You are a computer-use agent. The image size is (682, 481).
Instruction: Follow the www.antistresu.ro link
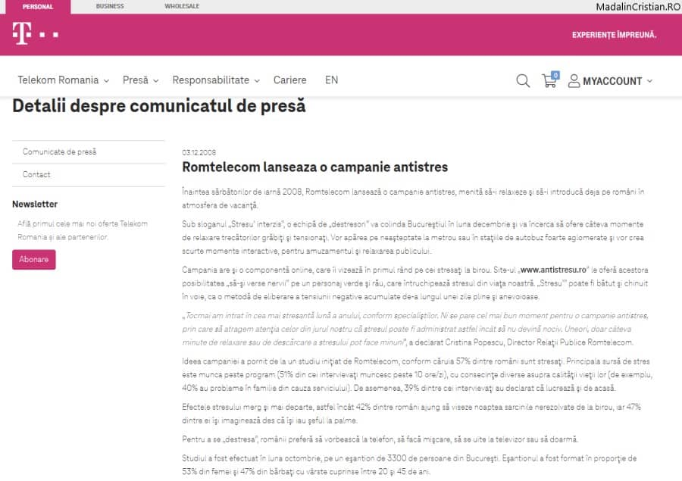pos(553,270)
